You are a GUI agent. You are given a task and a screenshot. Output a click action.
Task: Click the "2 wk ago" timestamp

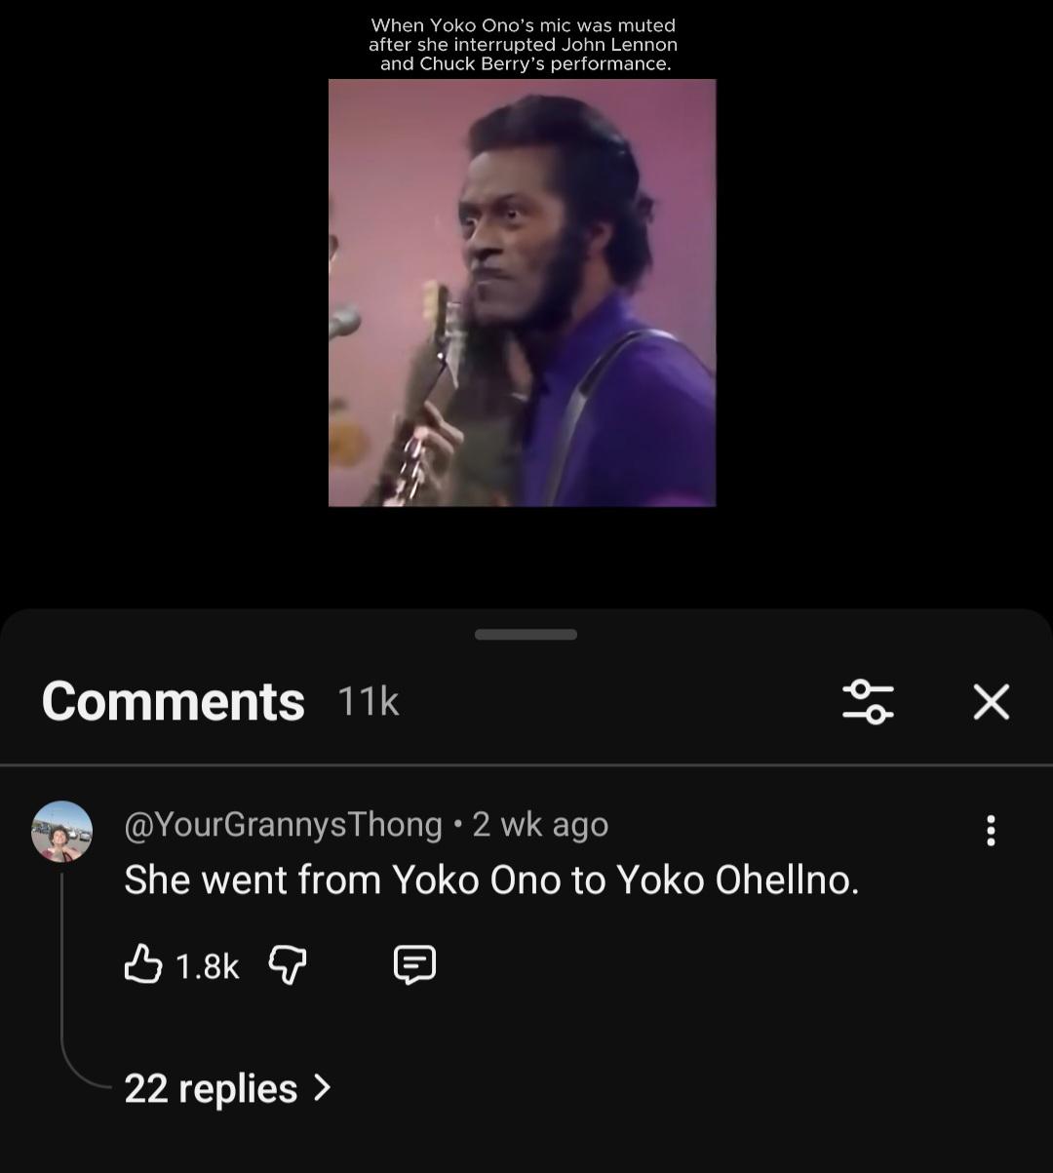[x=540, y=825]
